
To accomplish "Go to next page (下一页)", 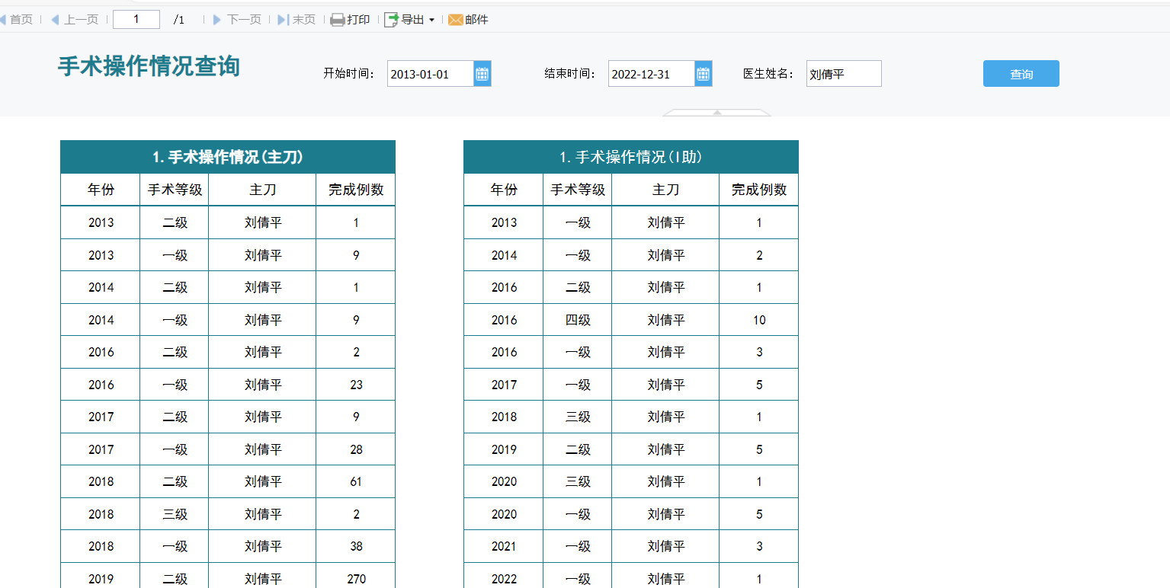I will point(236,20).
